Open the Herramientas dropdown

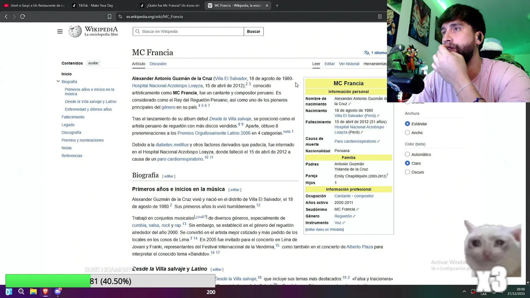[375, 64]
